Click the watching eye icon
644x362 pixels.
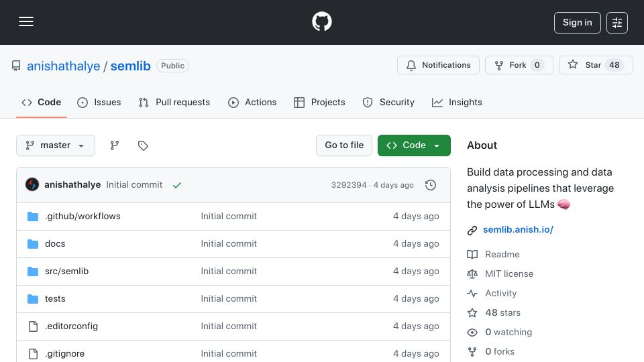[472, 333]
